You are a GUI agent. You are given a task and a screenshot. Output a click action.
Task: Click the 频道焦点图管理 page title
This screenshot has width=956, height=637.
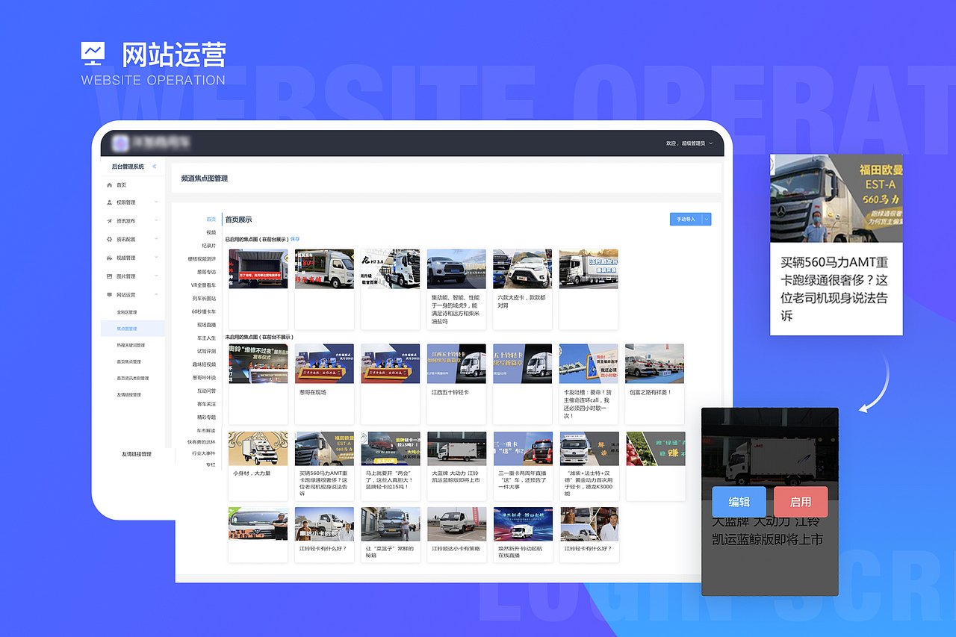tap(205, 178)
